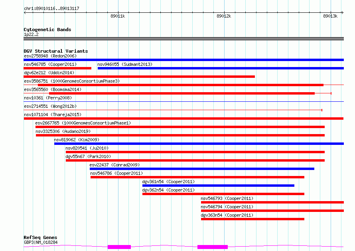Click the 89013k ruler tick label
The height and width of the screenshot is (251, 355).
click(330, 16)
